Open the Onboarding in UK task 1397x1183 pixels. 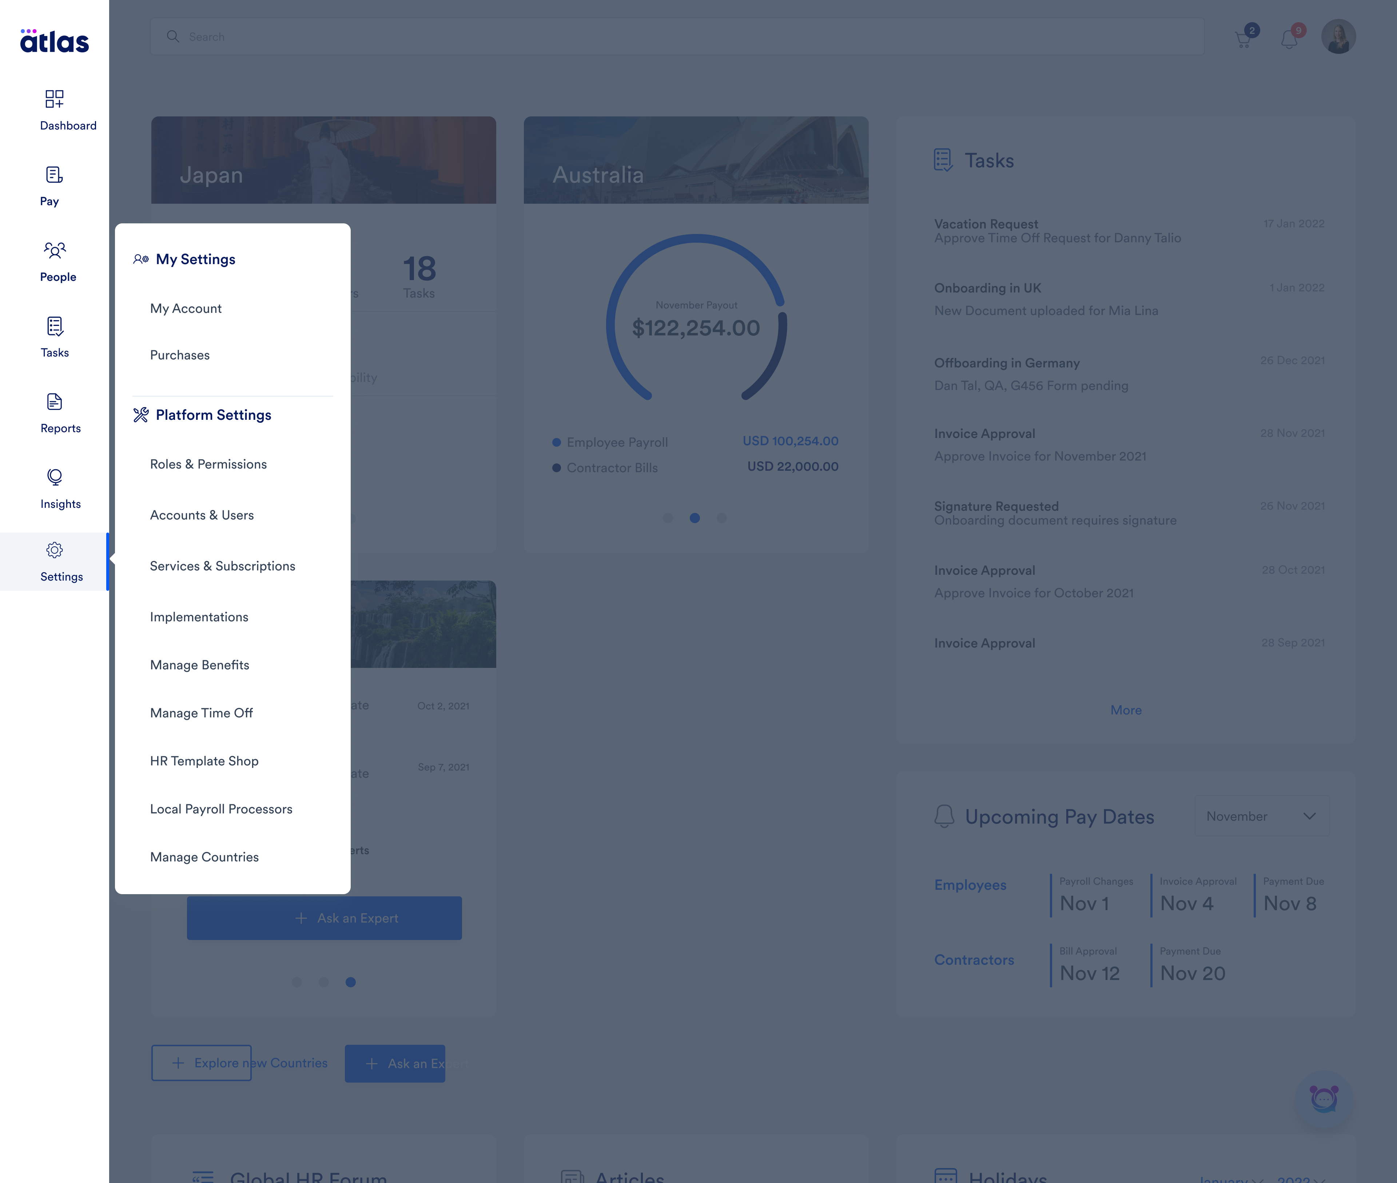[x=1129, y=299]
